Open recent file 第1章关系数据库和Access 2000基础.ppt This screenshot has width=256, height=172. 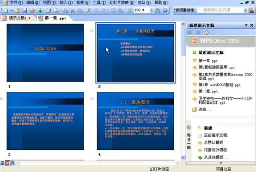coord(226,76)
